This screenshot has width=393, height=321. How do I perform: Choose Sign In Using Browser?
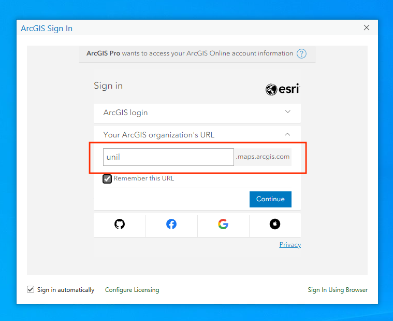(338, 290)
